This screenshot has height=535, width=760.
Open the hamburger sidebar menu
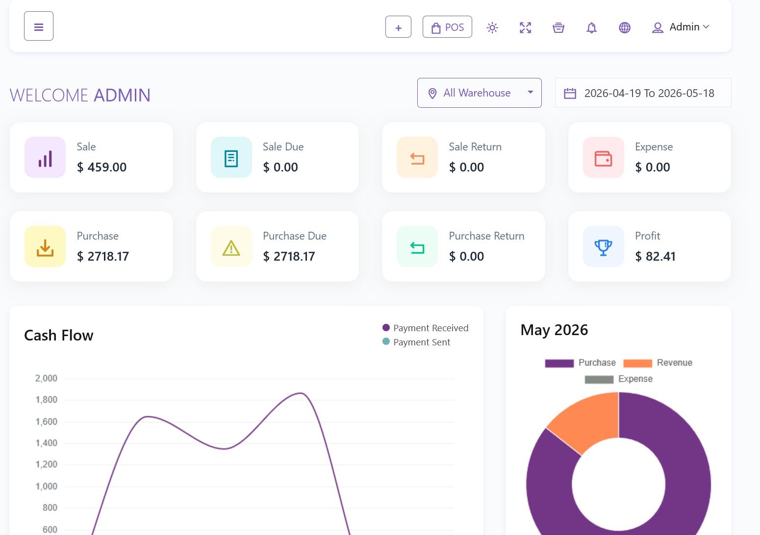[39, 26]
